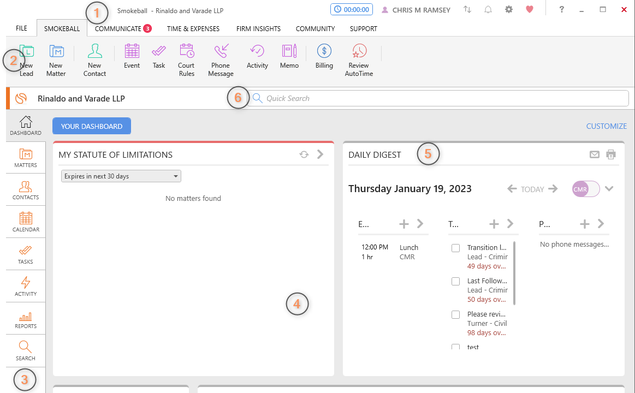
Task: Click the tasks list scrollbar
Action: pyautogui.click(x=514, y=273)
